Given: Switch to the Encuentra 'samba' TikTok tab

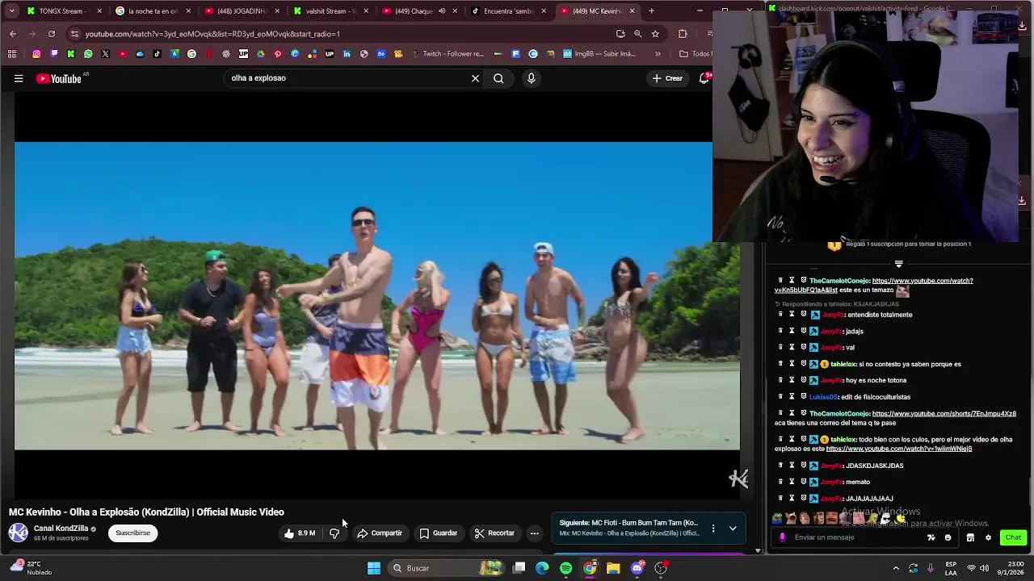Looking at the screenshot, I should (x=507, y=11).
